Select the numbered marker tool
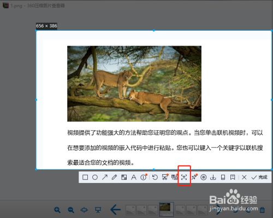 [x=144, y=177]
